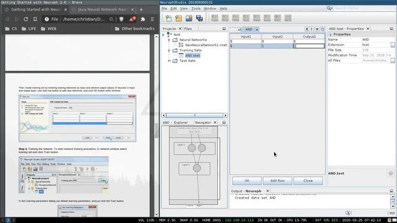Minimize the Output window group
The height and width of the screenshot is (223, 397).
(391, 191)
